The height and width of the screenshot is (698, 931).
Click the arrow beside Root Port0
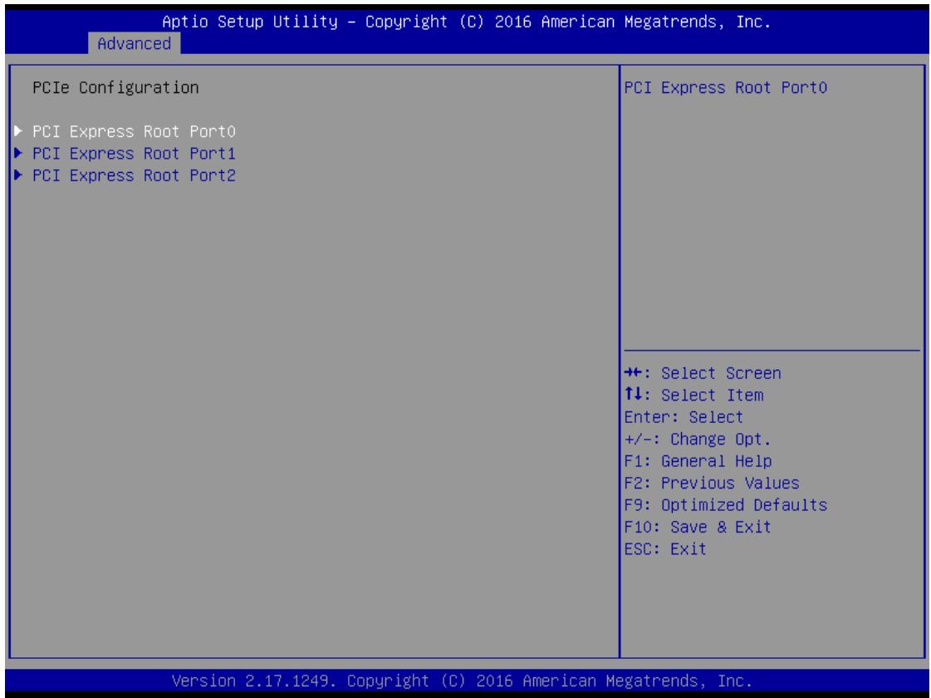pyautogui.click(x=18, y=130)
